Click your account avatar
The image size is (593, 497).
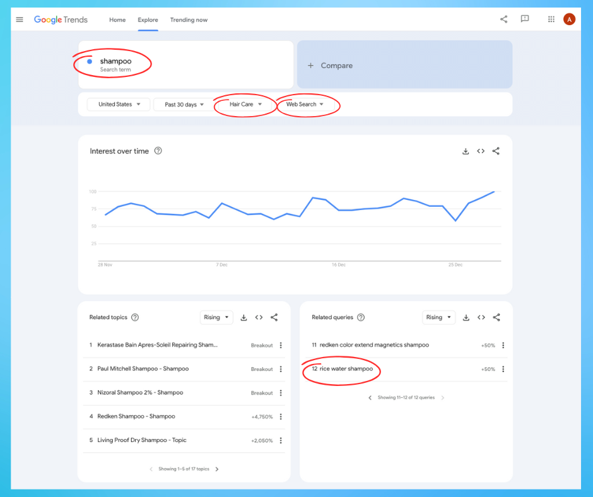coord(569,19)
